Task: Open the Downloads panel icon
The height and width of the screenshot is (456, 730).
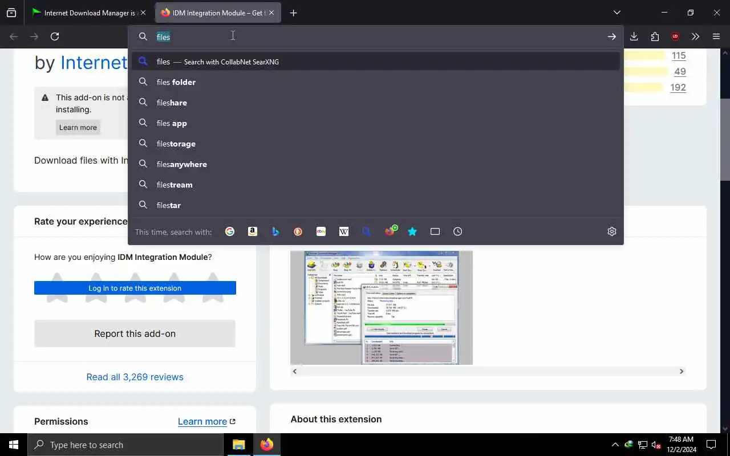Action: point(634,36)
